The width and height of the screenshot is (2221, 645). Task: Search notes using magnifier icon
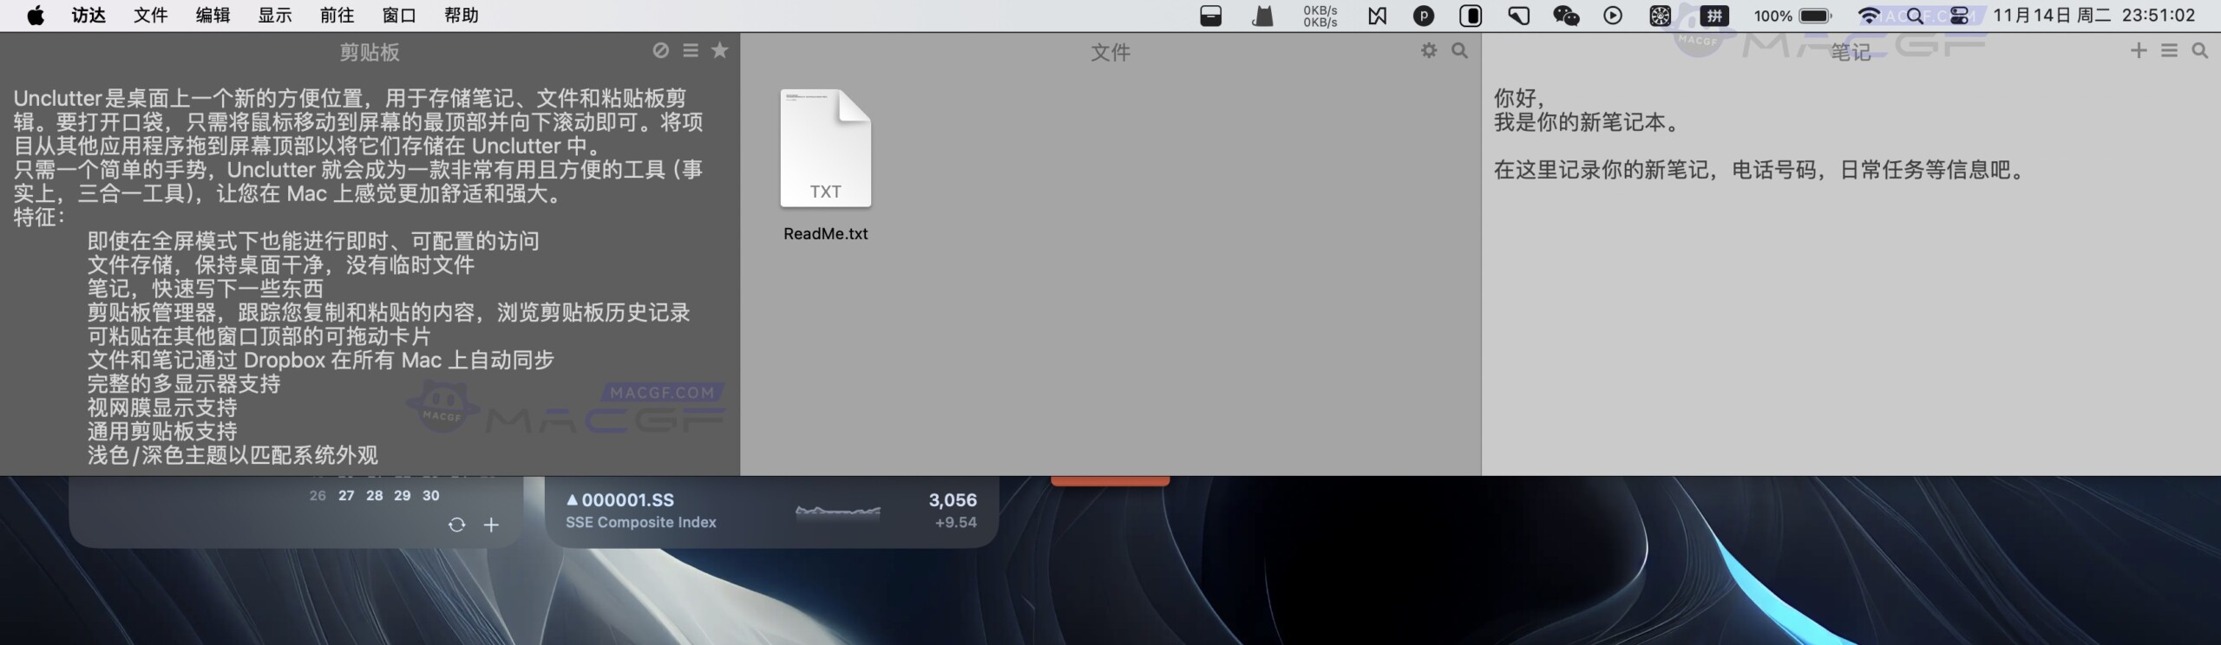2200,51
